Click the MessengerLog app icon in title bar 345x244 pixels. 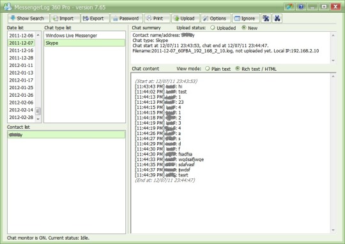pyautogui.click(x=8, y=7)
